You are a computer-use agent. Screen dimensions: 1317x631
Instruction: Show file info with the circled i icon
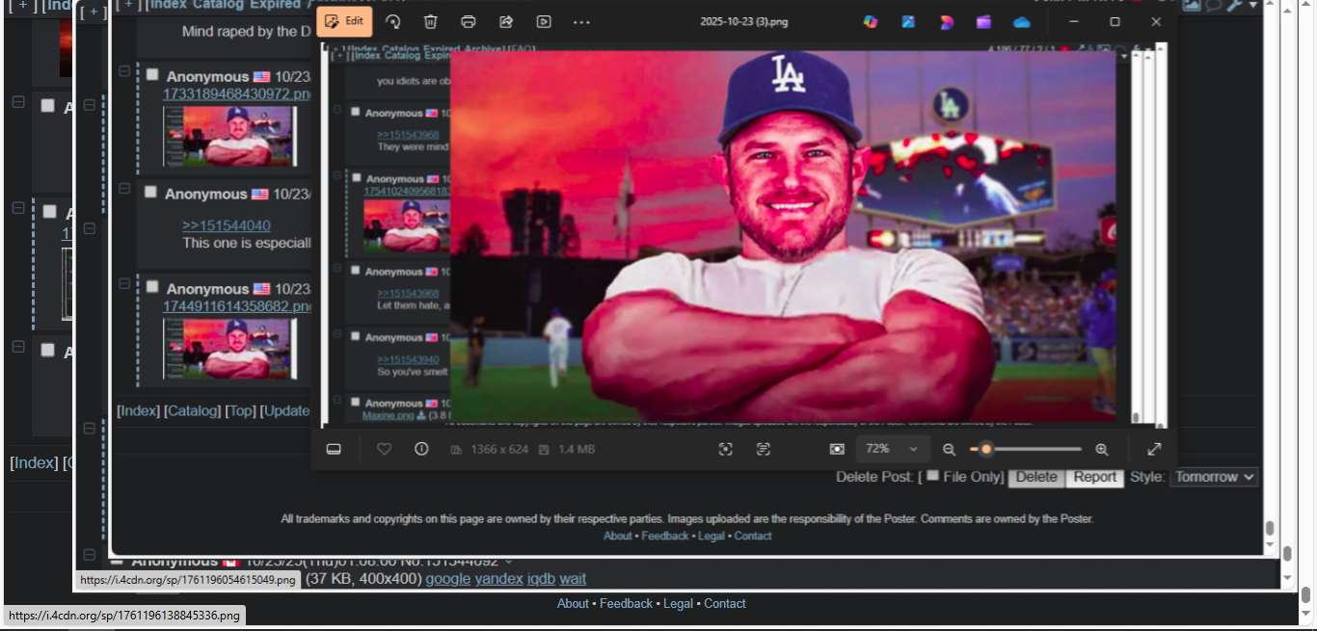point(421,449)
